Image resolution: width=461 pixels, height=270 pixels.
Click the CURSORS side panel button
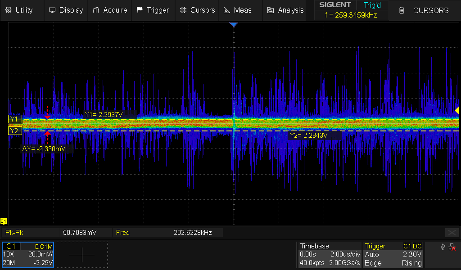coord(424,10)
